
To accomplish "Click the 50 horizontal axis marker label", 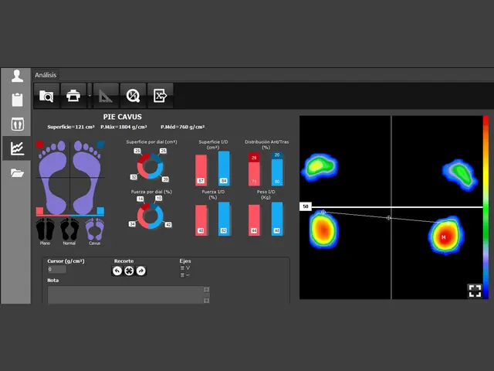I will (306, 206).
